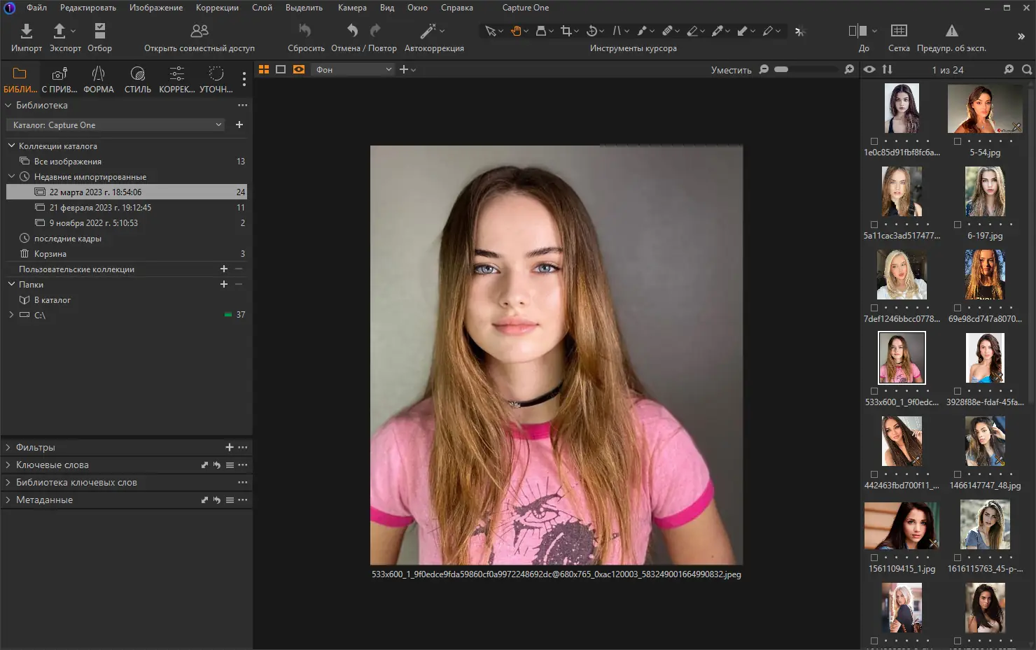
Task: Show the exposure warning triangle icon
Action: 951,31
